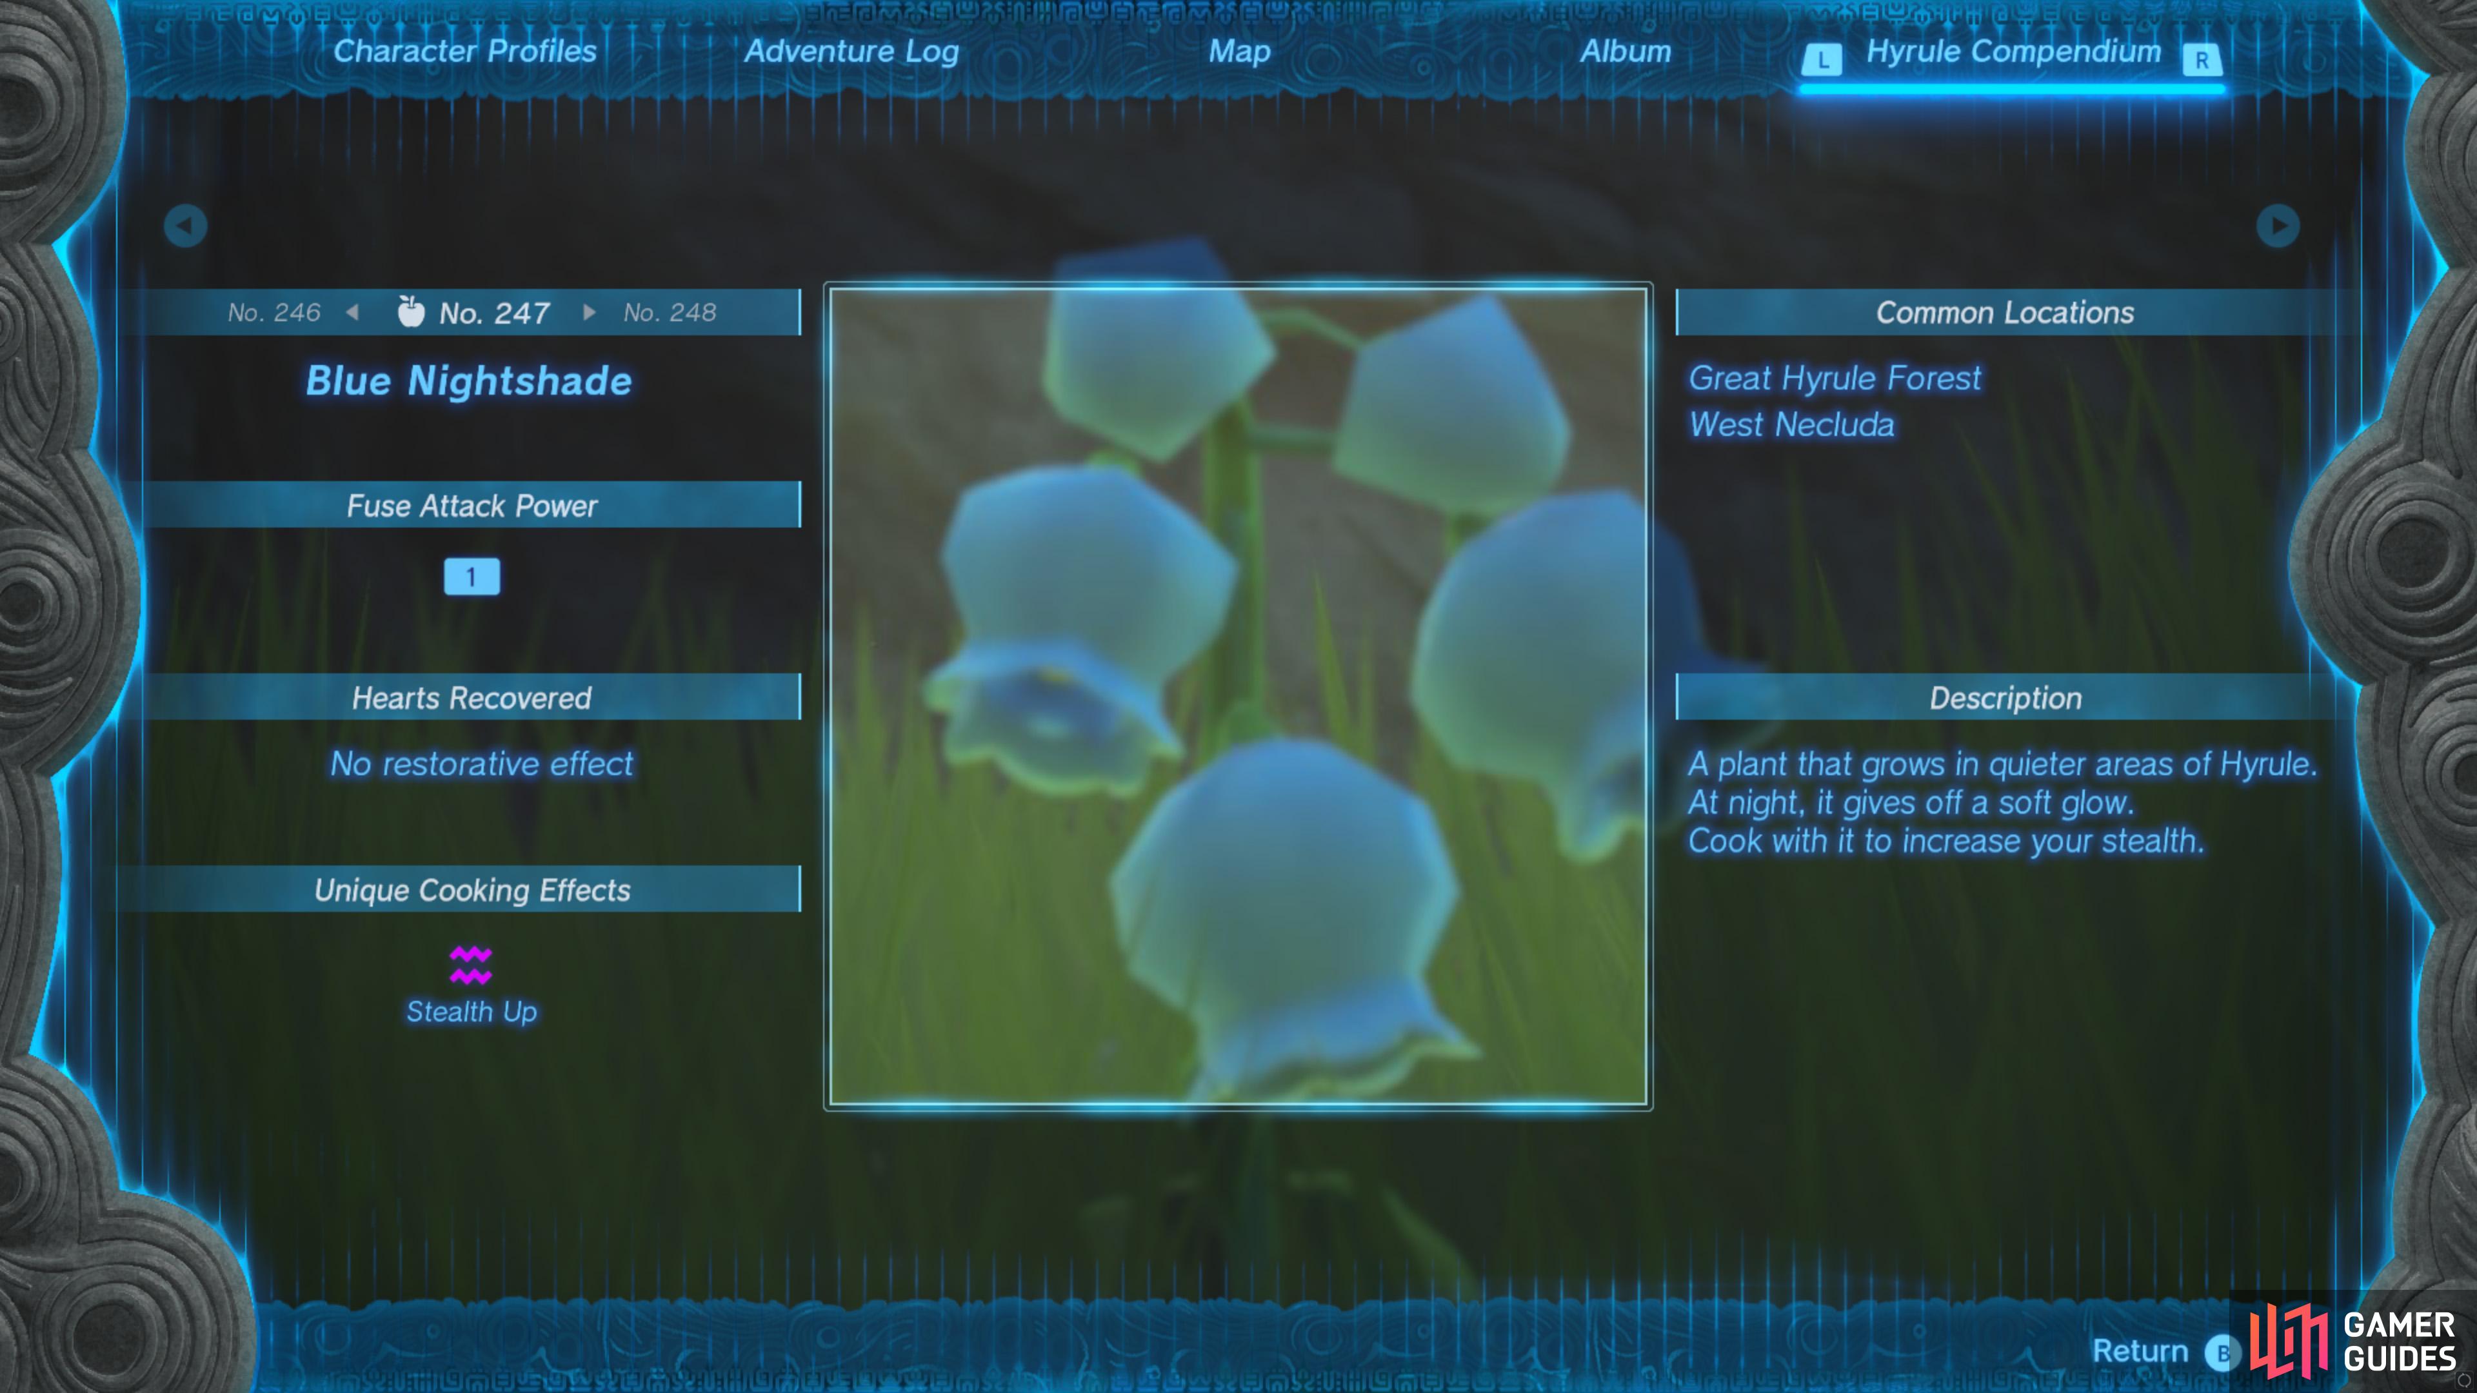Viewport: 2477px width, 1393px height.
Task: Click the Unique Cooking Effects header
Action: point(472,890)
